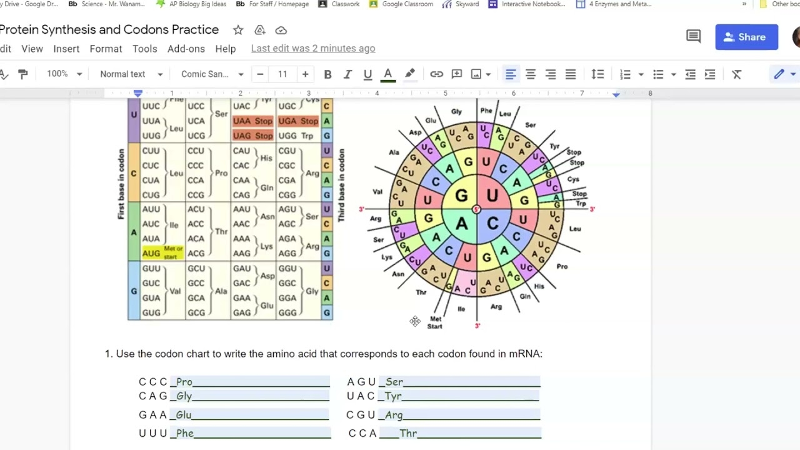Insert a link
The image size is (800, 450).
coord(437,74)
